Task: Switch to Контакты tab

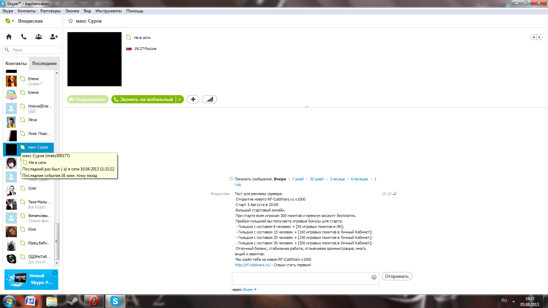Action: [x=16, y=63]
